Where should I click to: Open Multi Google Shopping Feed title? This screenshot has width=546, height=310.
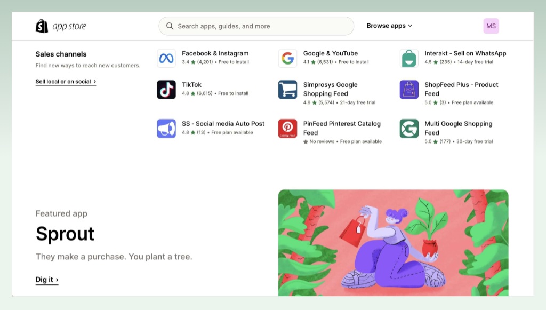pos(458,128)
